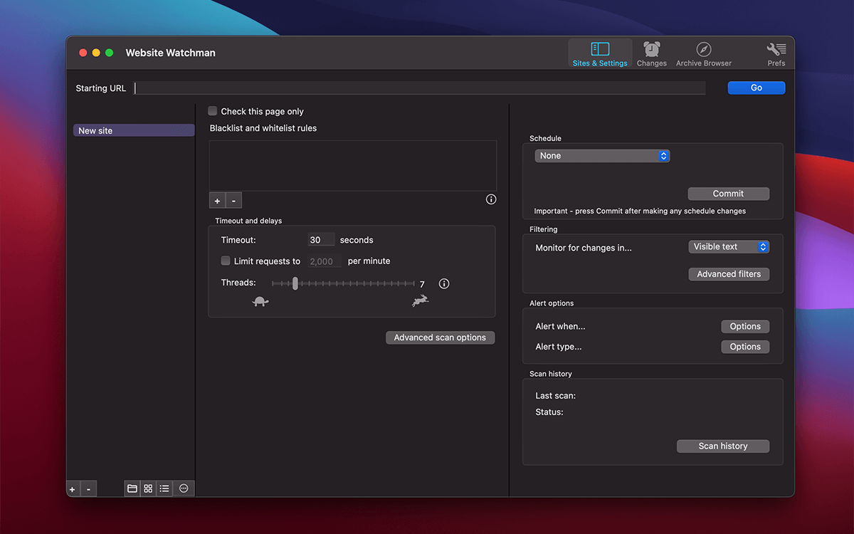Image resolution: width=854 pixels, height=534 pixels.
Task: Open the Visible text dropdown
Action: [x=729, y=246]
